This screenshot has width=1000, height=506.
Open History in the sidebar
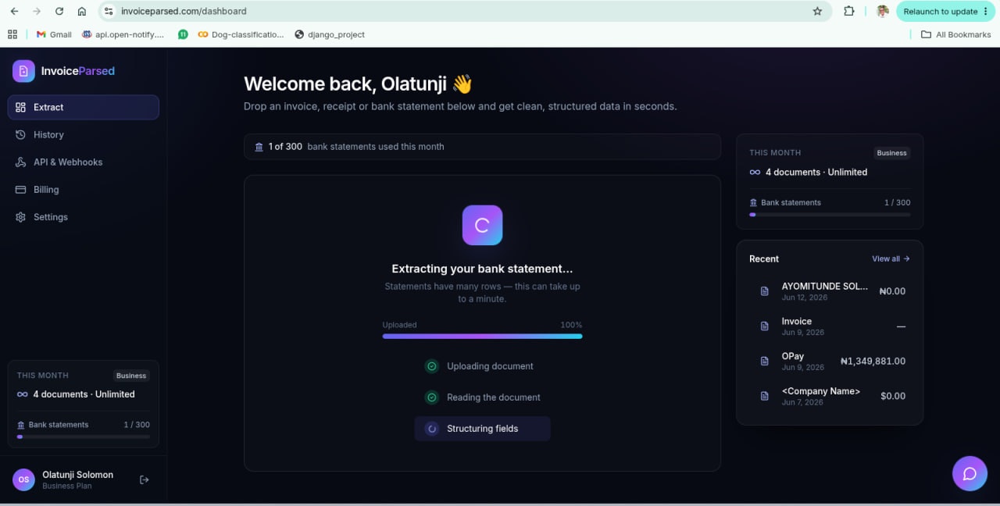[84, 134]
